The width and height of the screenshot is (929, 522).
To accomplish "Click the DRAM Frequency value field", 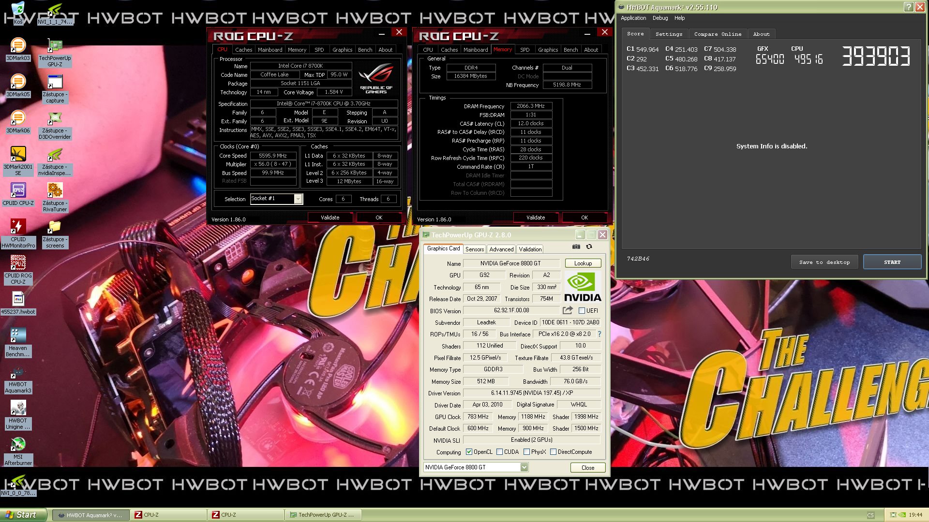I will point(531,106).
